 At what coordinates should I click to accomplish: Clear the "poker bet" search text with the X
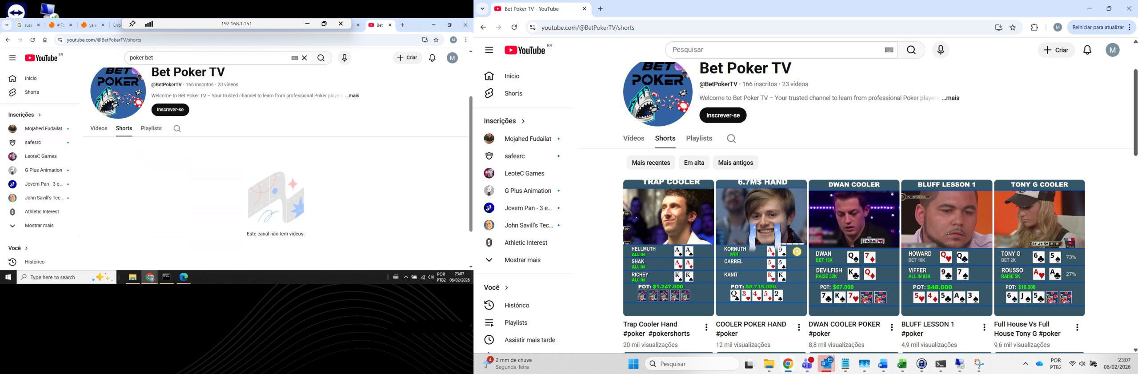click(x=305, y=58)
